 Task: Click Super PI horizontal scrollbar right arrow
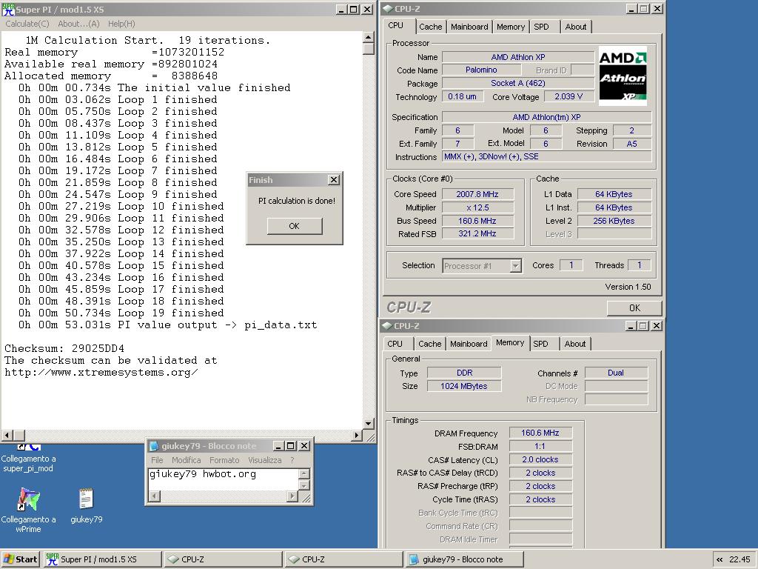(x=356, y=436)
